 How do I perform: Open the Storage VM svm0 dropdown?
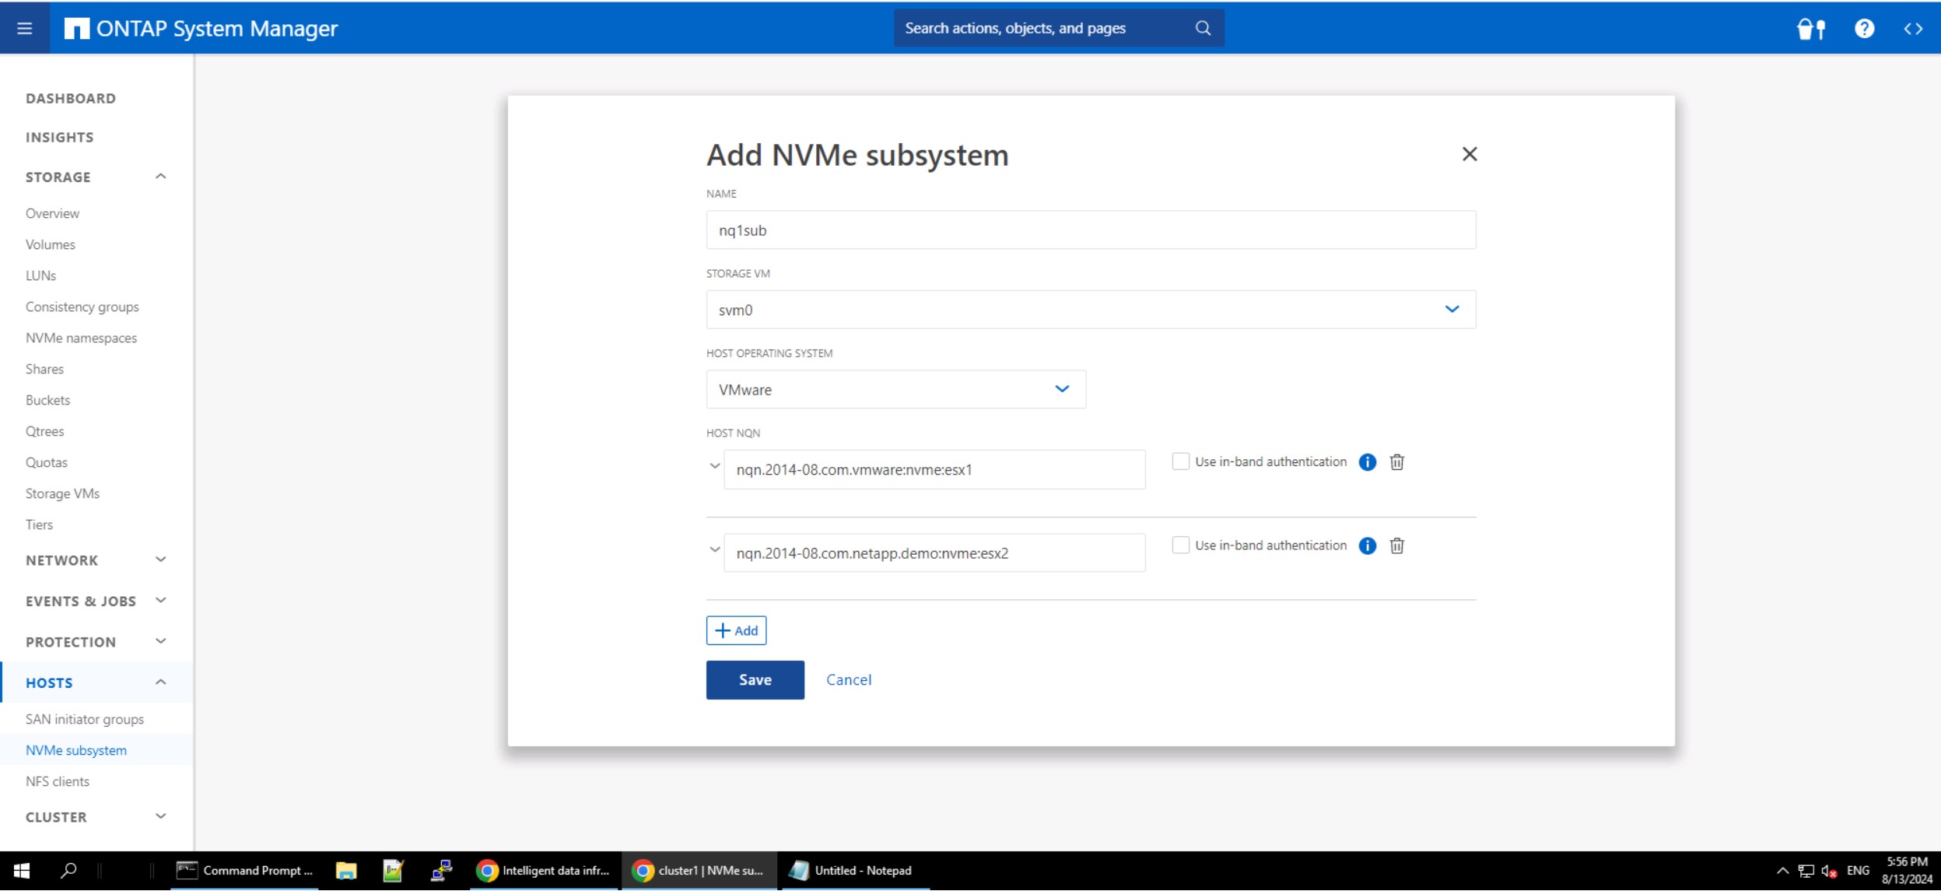pyautogui.click(x=1091, y=310)
